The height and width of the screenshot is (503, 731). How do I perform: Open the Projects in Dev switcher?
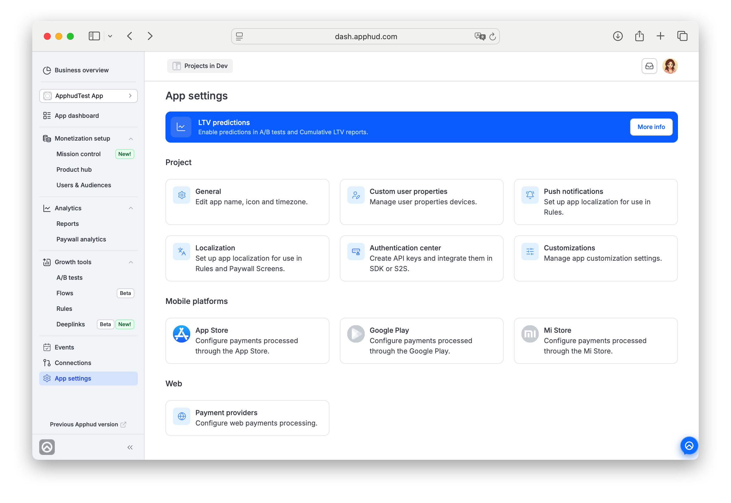(200, 66)
